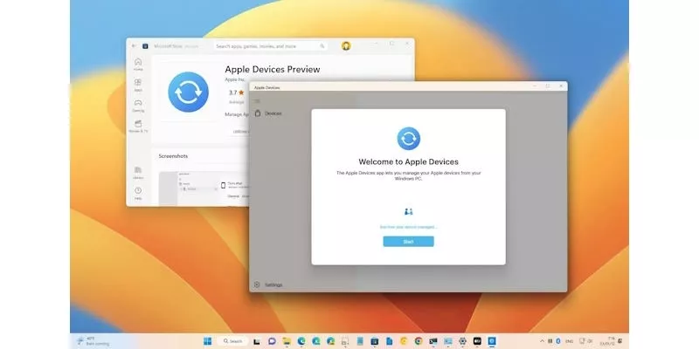Click the sync logo in welcome dialog
The image size is (699, 349).
[408, 139]
